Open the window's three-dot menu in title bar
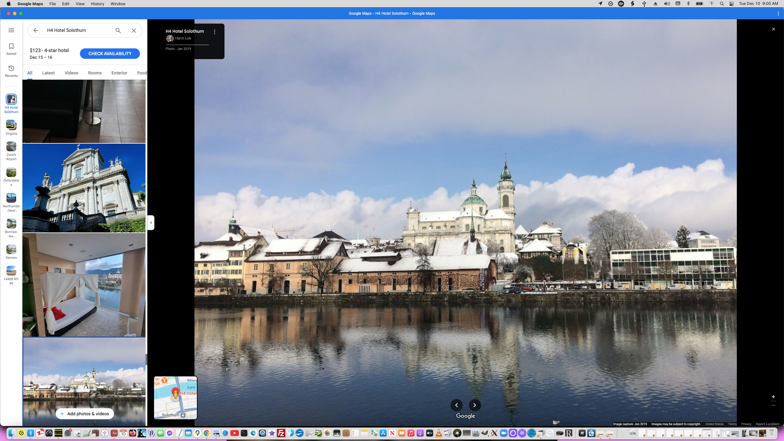The width and height of the screenshot is (784, 441). tap(778, 13)
